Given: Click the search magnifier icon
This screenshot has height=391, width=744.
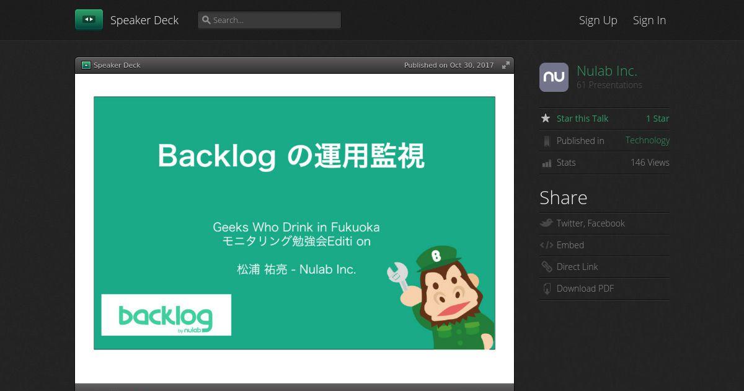Looking at the screenshot, I should 206,20.
